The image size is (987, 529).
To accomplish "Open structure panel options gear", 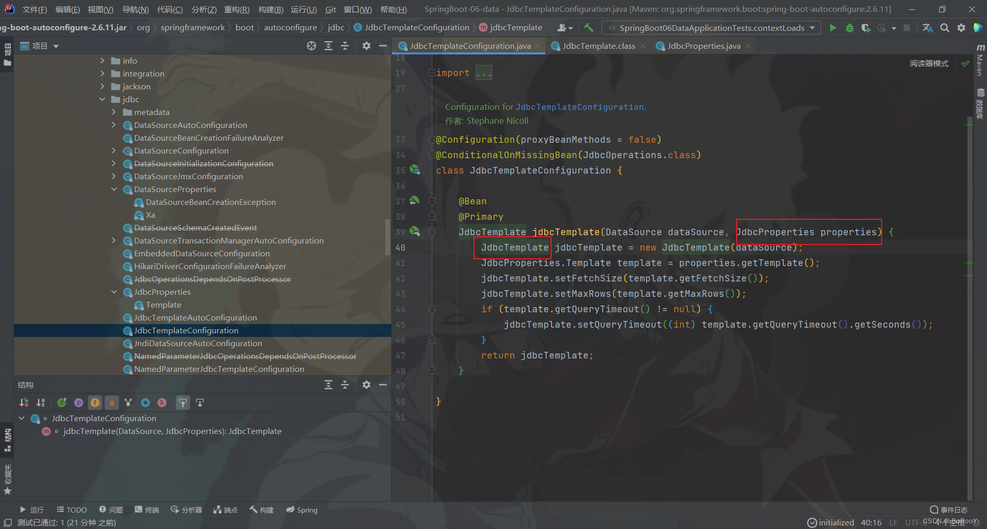I will point(366,385).
